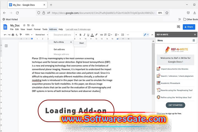198x132 pixels.
Task: Open the Edit menu
Action: click(x=17, y=29)
